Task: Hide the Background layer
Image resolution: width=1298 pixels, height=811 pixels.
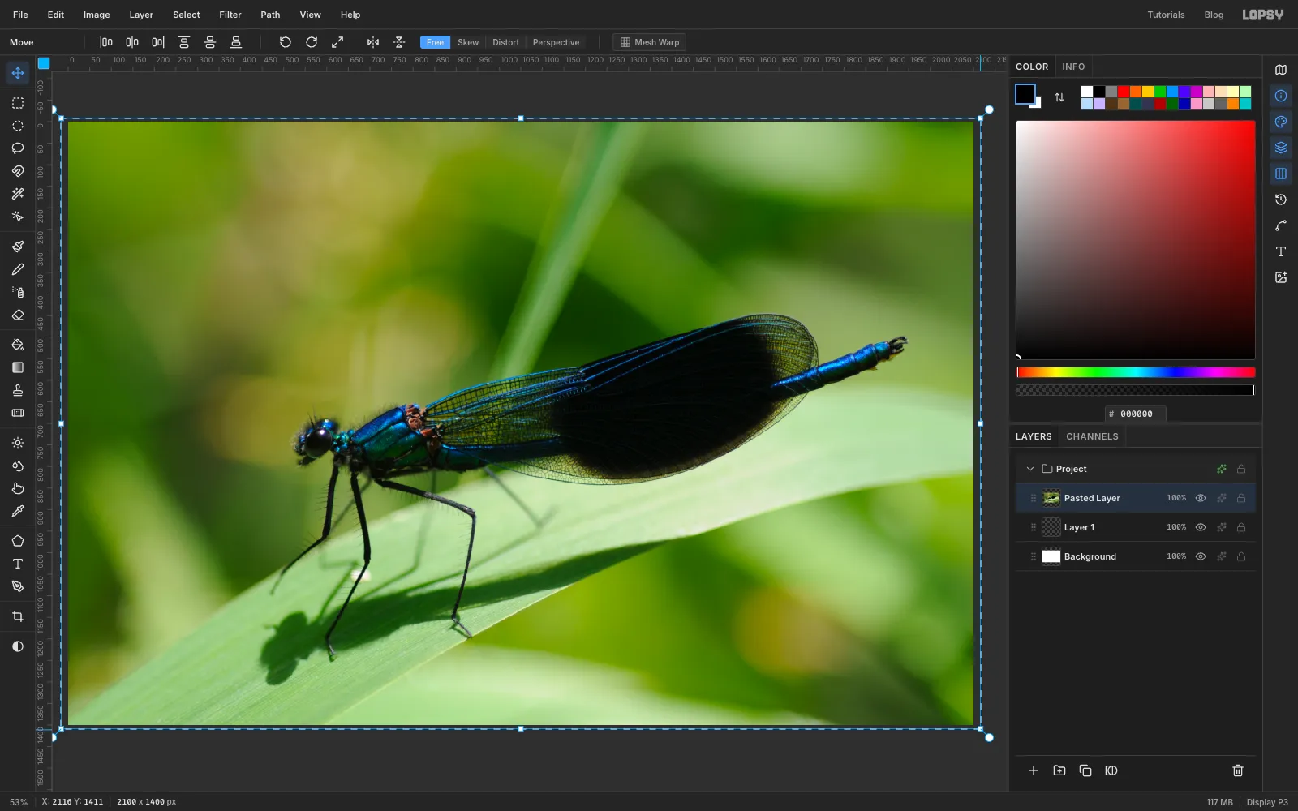Action: pyautogui.click(x=1201, y=556)
